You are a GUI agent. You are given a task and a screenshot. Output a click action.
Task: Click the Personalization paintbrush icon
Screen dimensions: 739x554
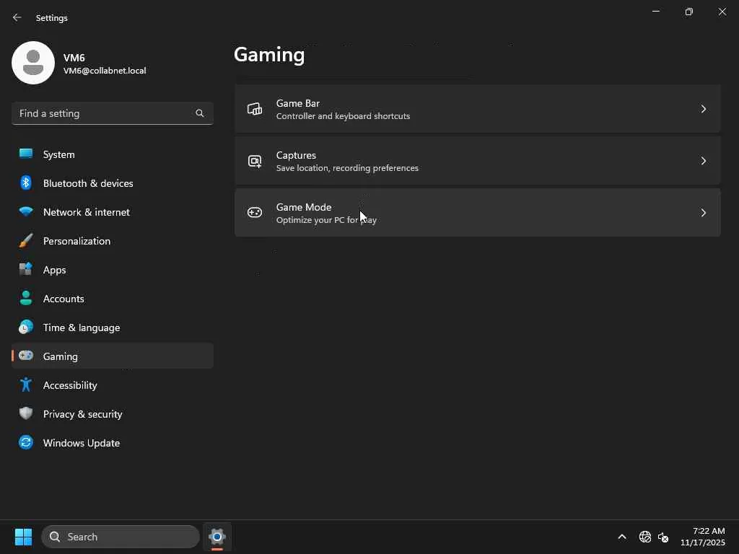[x=26, y=241]
